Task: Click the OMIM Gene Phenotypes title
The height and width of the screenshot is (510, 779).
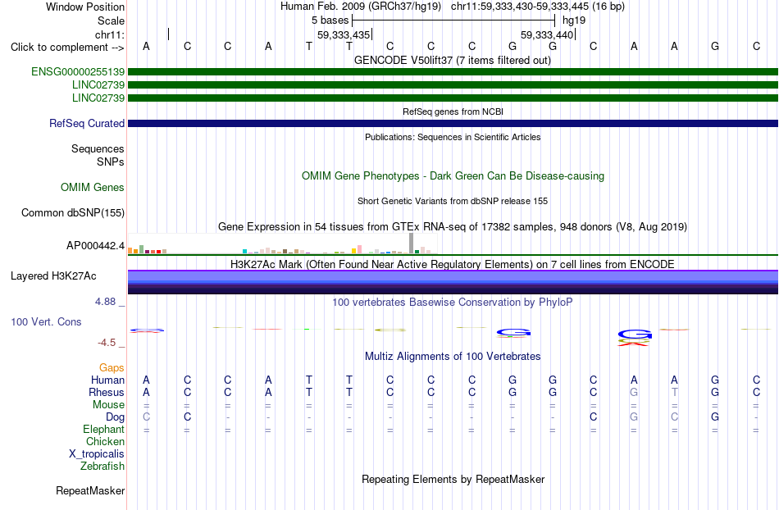Action: (x=453, y=175)
